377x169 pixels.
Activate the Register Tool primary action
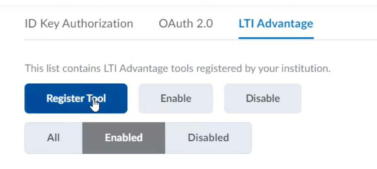click(x=76, y=98)
